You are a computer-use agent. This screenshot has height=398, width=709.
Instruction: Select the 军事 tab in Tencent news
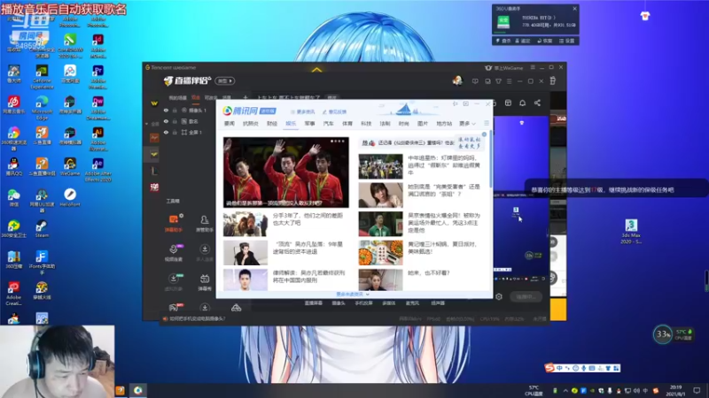point(309,123)
